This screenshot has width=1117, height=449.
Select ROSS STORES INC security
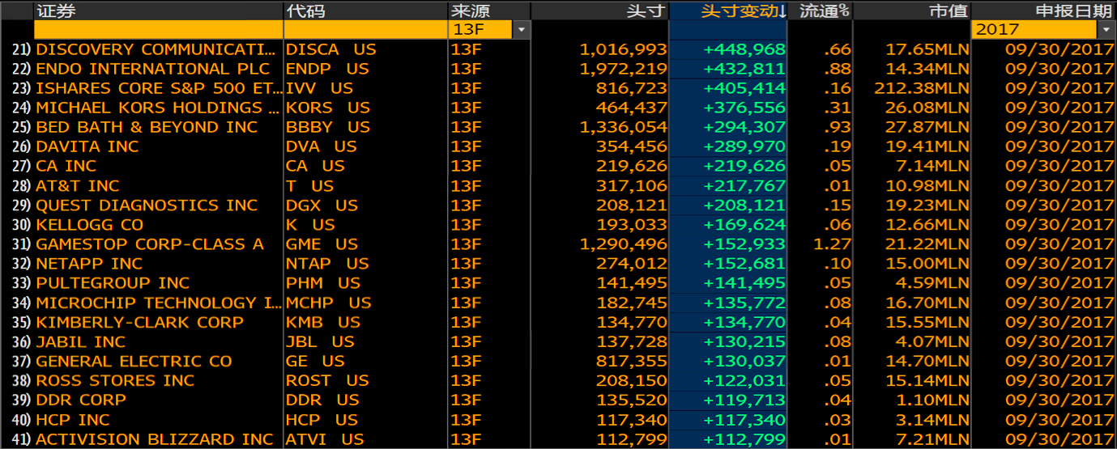pos(115,380)
